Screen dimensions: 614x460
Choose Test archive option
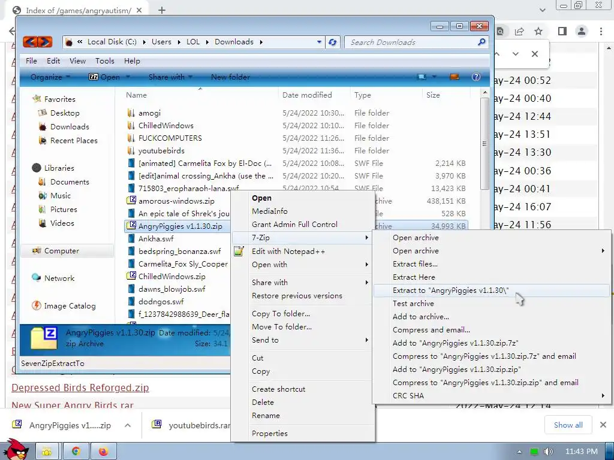pos(492,303)
